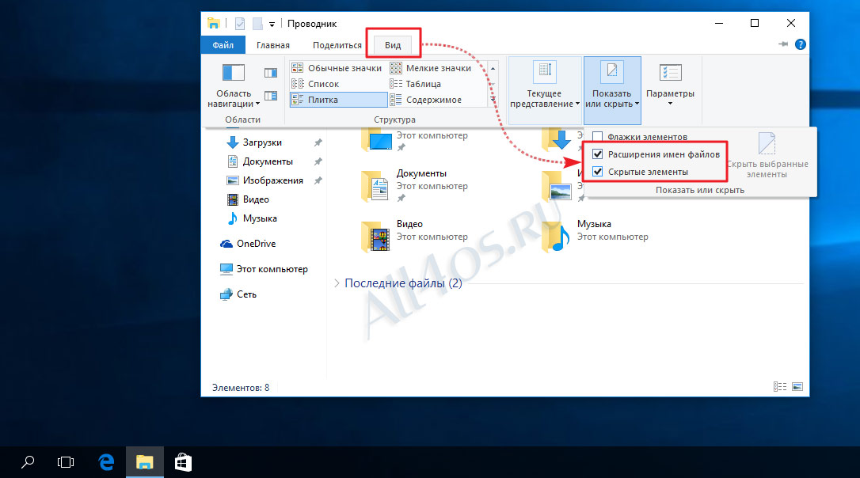
Task: Open Музыка in navigation pane
Action: (x=260, y=218)
